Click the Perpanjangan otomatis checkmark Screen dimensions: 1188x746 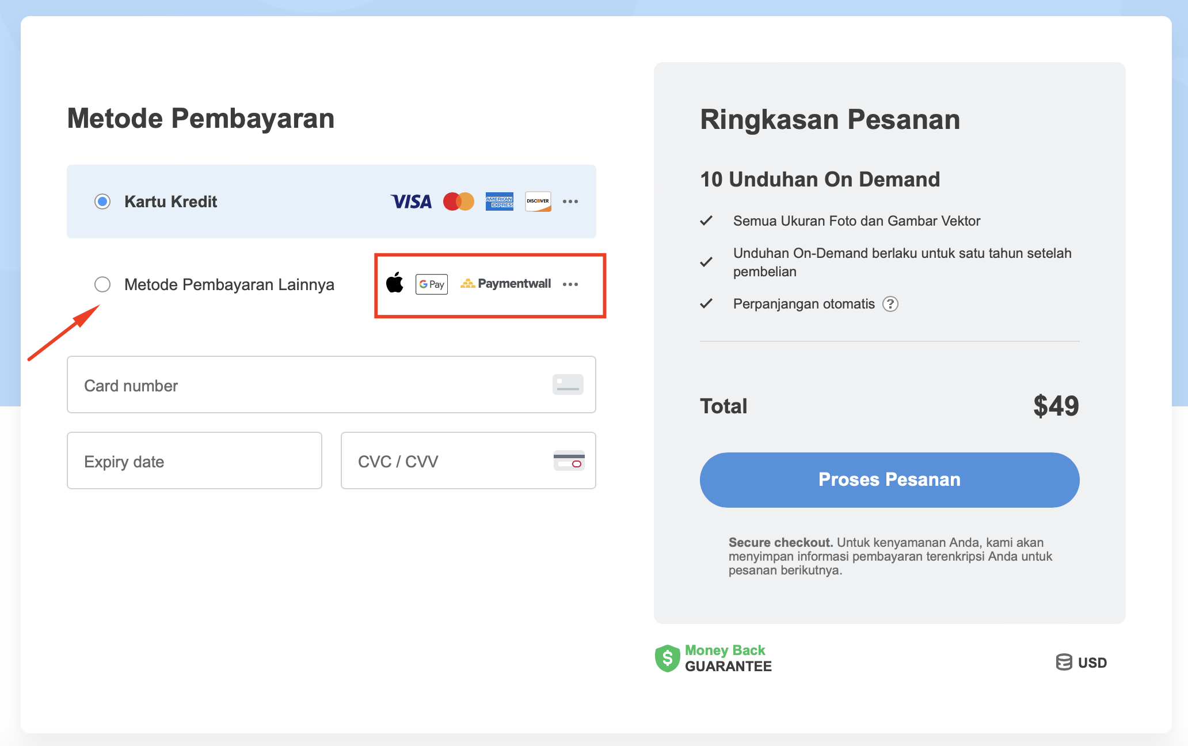(707, 303)
